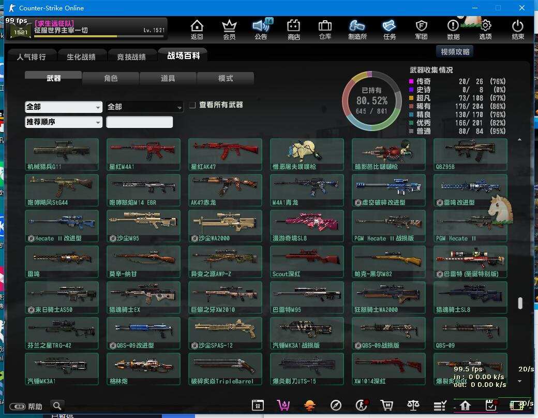Image resolution: width=538 pixels, height=418 pixels.
Task: Select the 星红AK47 weapon card
Action: click(x=225, y=154)
